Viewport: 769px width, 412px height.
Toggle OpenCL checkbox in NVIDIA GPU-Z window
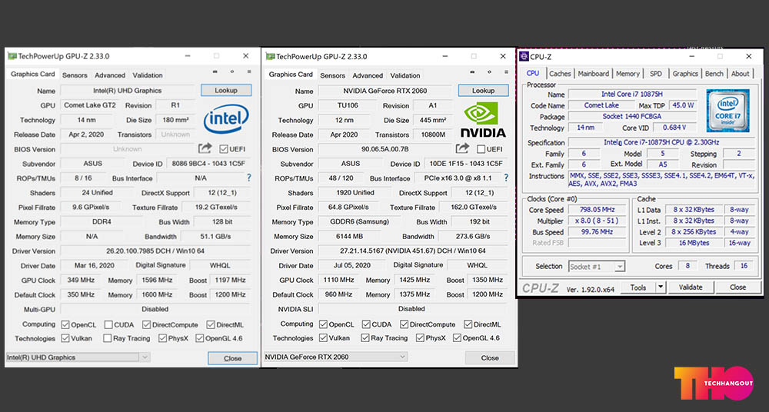(323, 324)
